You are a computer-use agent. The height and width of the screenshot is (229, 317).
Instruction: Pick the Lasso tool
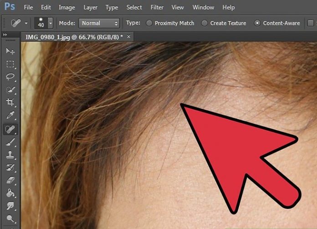10,77
